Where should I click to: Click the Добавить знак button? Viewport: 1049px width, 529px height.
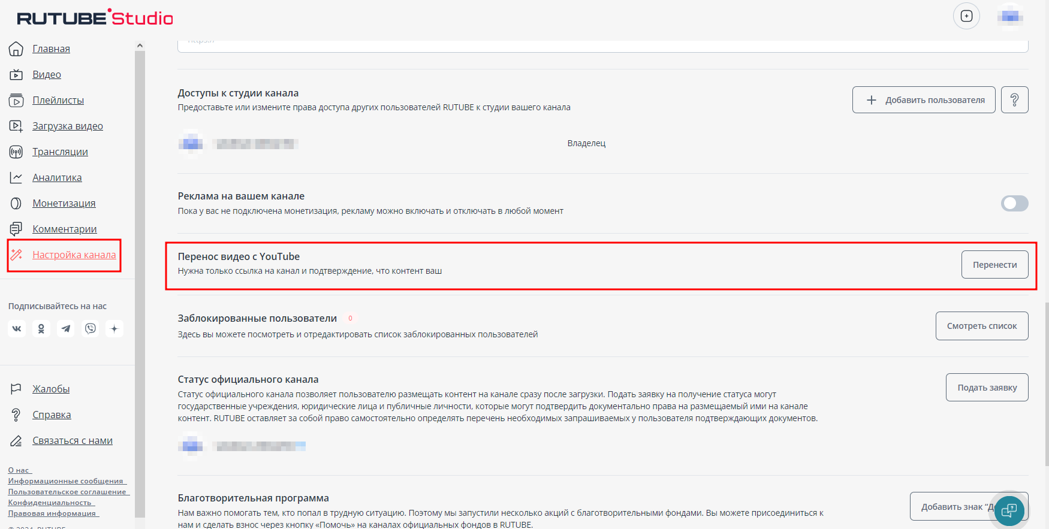coord(953,507)
